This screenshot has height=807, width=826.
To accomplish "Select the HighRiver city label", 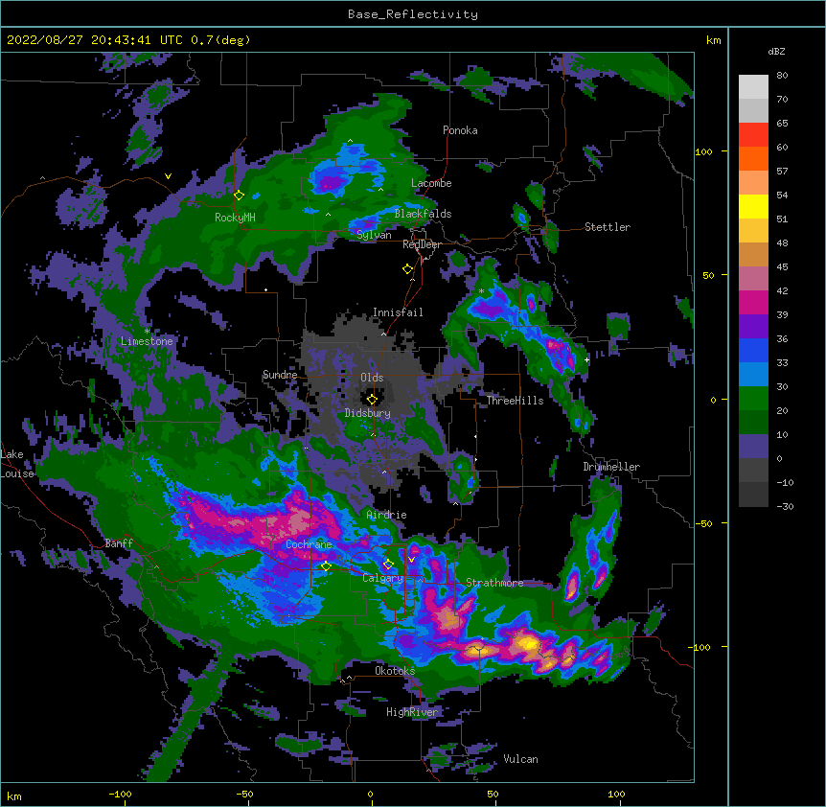I will pos(412,712).
